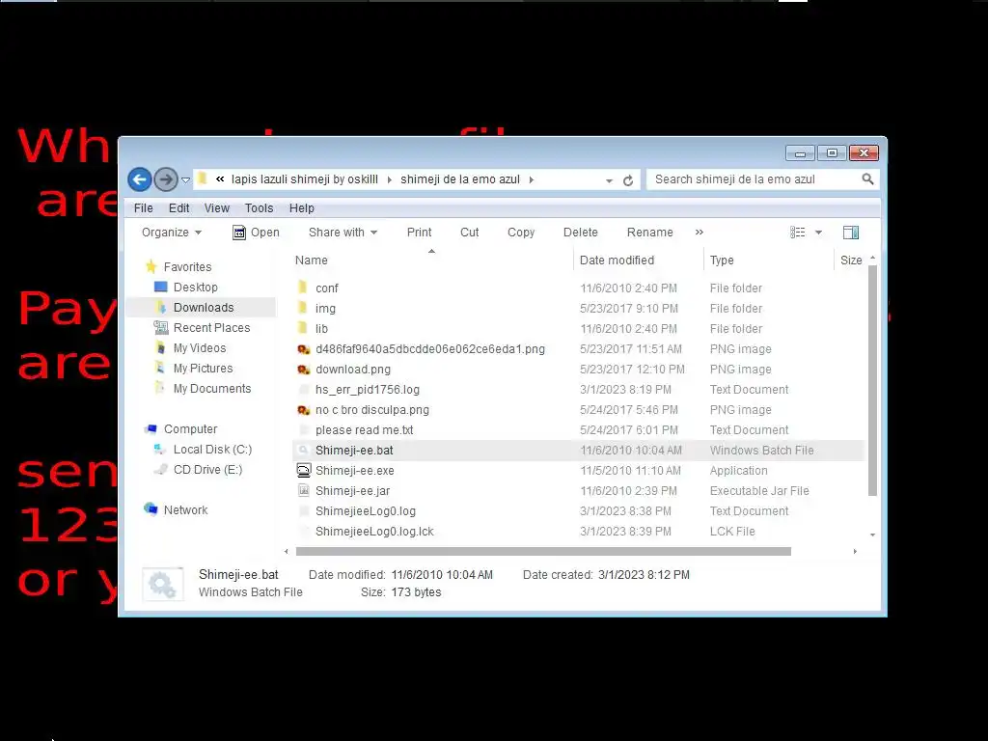Viewport: 988px width, 741px height.
Task: Click Delete in the toolbar
Action: click(580, 233)
